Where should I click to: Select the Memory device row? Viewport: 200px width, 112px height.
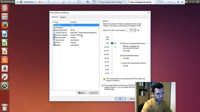coord(76,25)
